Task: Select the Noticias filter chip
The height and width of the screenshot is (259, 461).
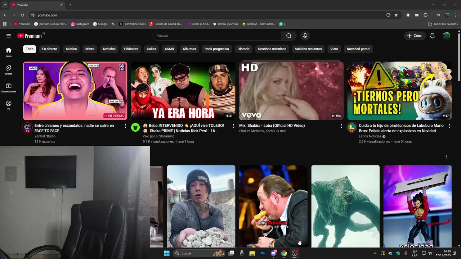Action: tap(109, 49)
